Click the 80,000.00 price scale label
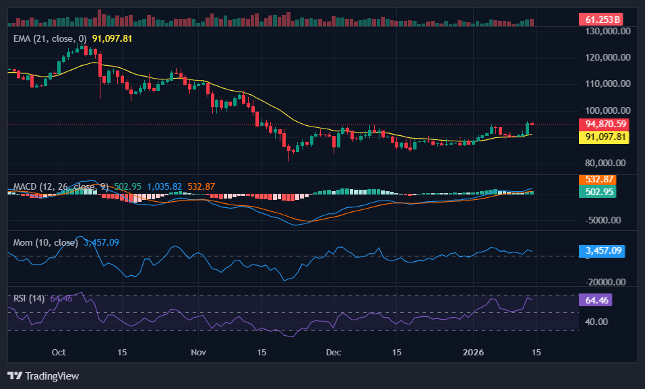 pos(607,163)
